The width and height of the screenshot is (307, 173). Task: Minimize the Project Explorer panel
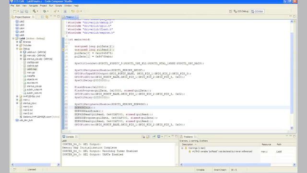[55, 17]
